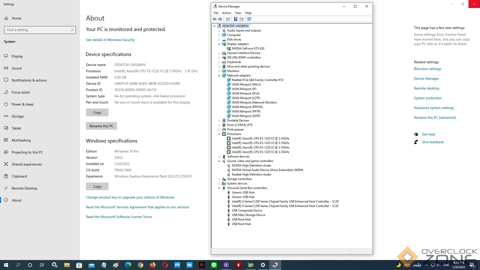This screenshot has width=480, height=270.
Task: Open Google Chrome from the taskbar
Action: tap(140, 265)
